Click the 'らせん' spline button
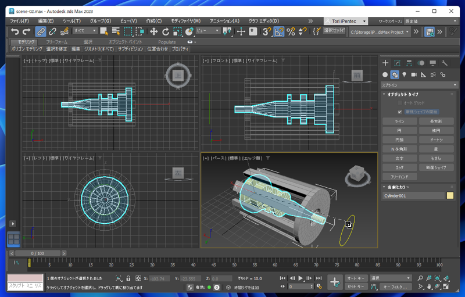Image resolution: width=465 pixels, height=297 pixels. pyautogui.click(x=437, y=158)
